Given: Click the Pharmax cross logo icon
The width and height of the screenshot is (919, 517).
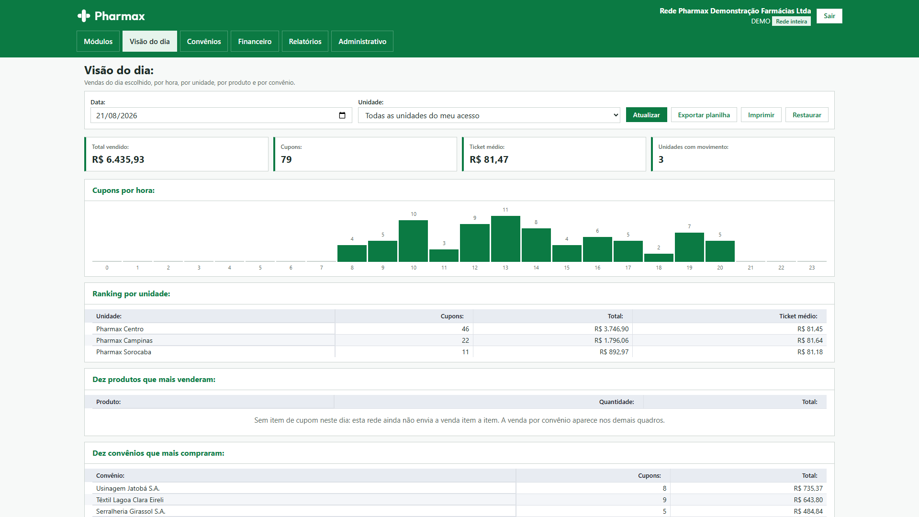Looking at the screenshot, I should pos(84,16).
